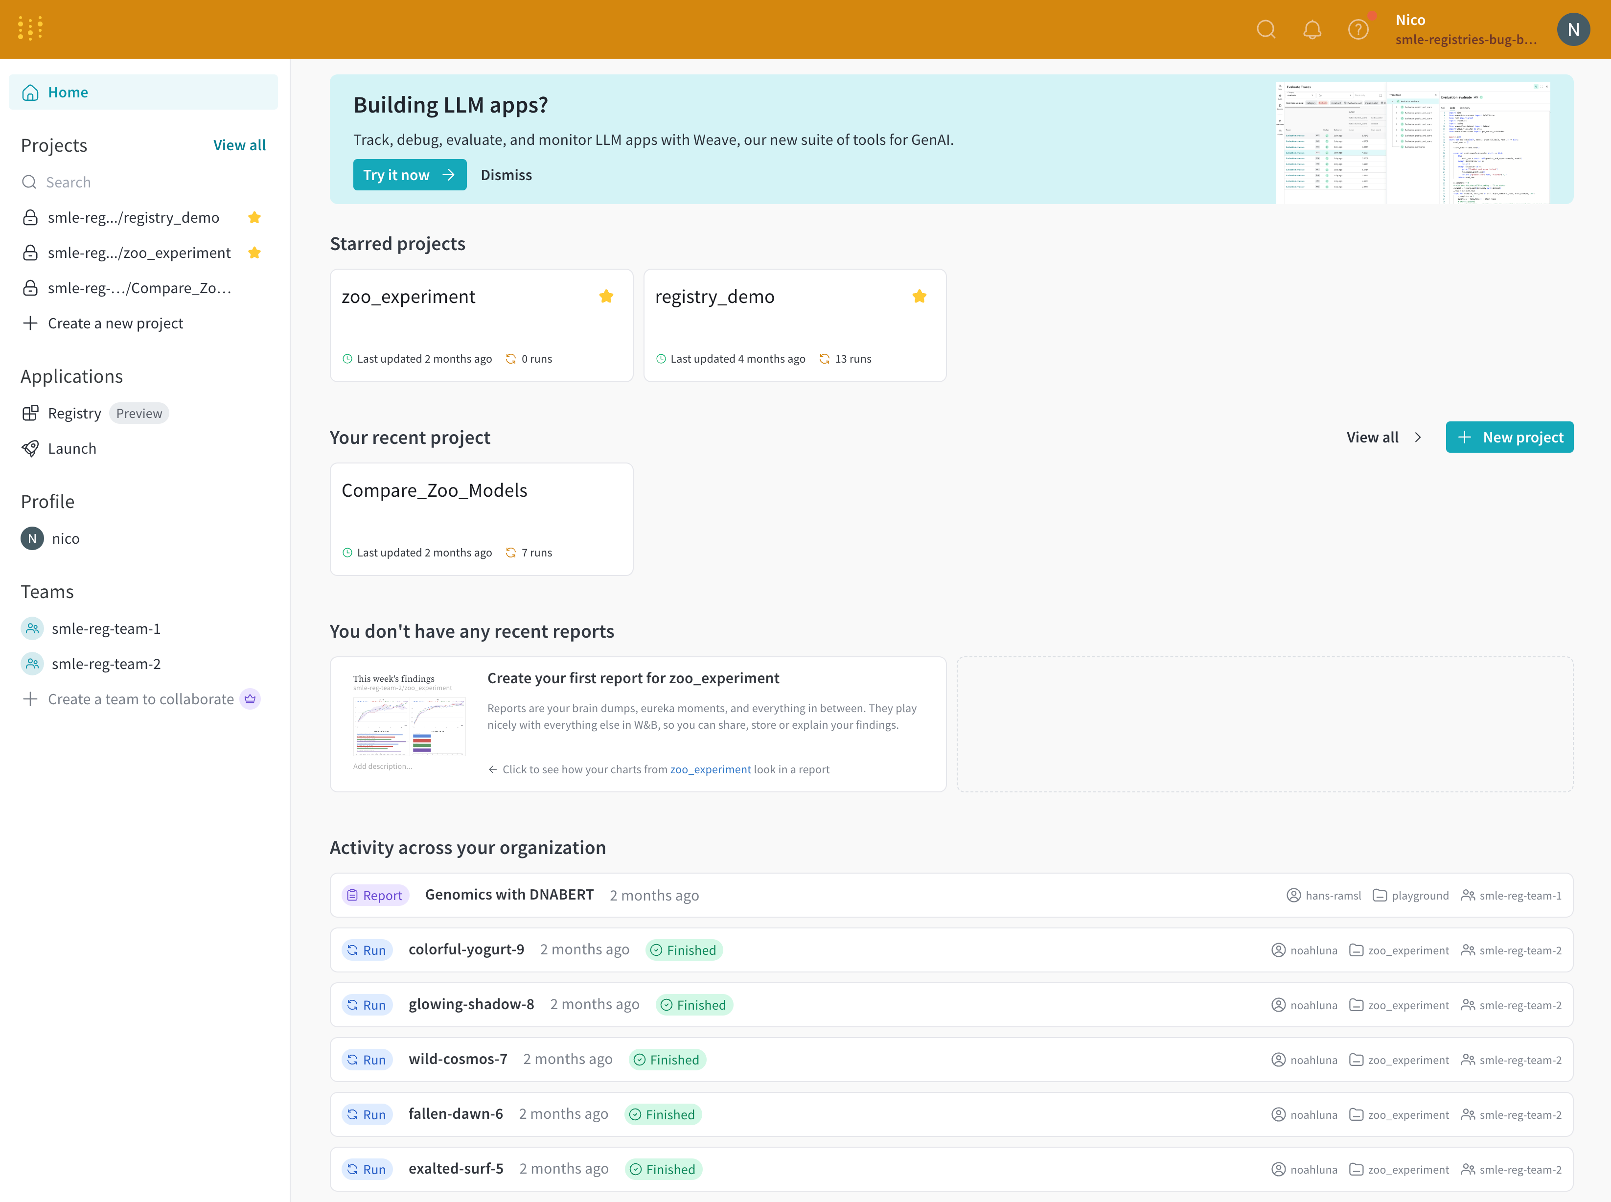Unstar the registry_demo project card
1611x1202 pixels.
pyautogui.click(x=919, y=296)
